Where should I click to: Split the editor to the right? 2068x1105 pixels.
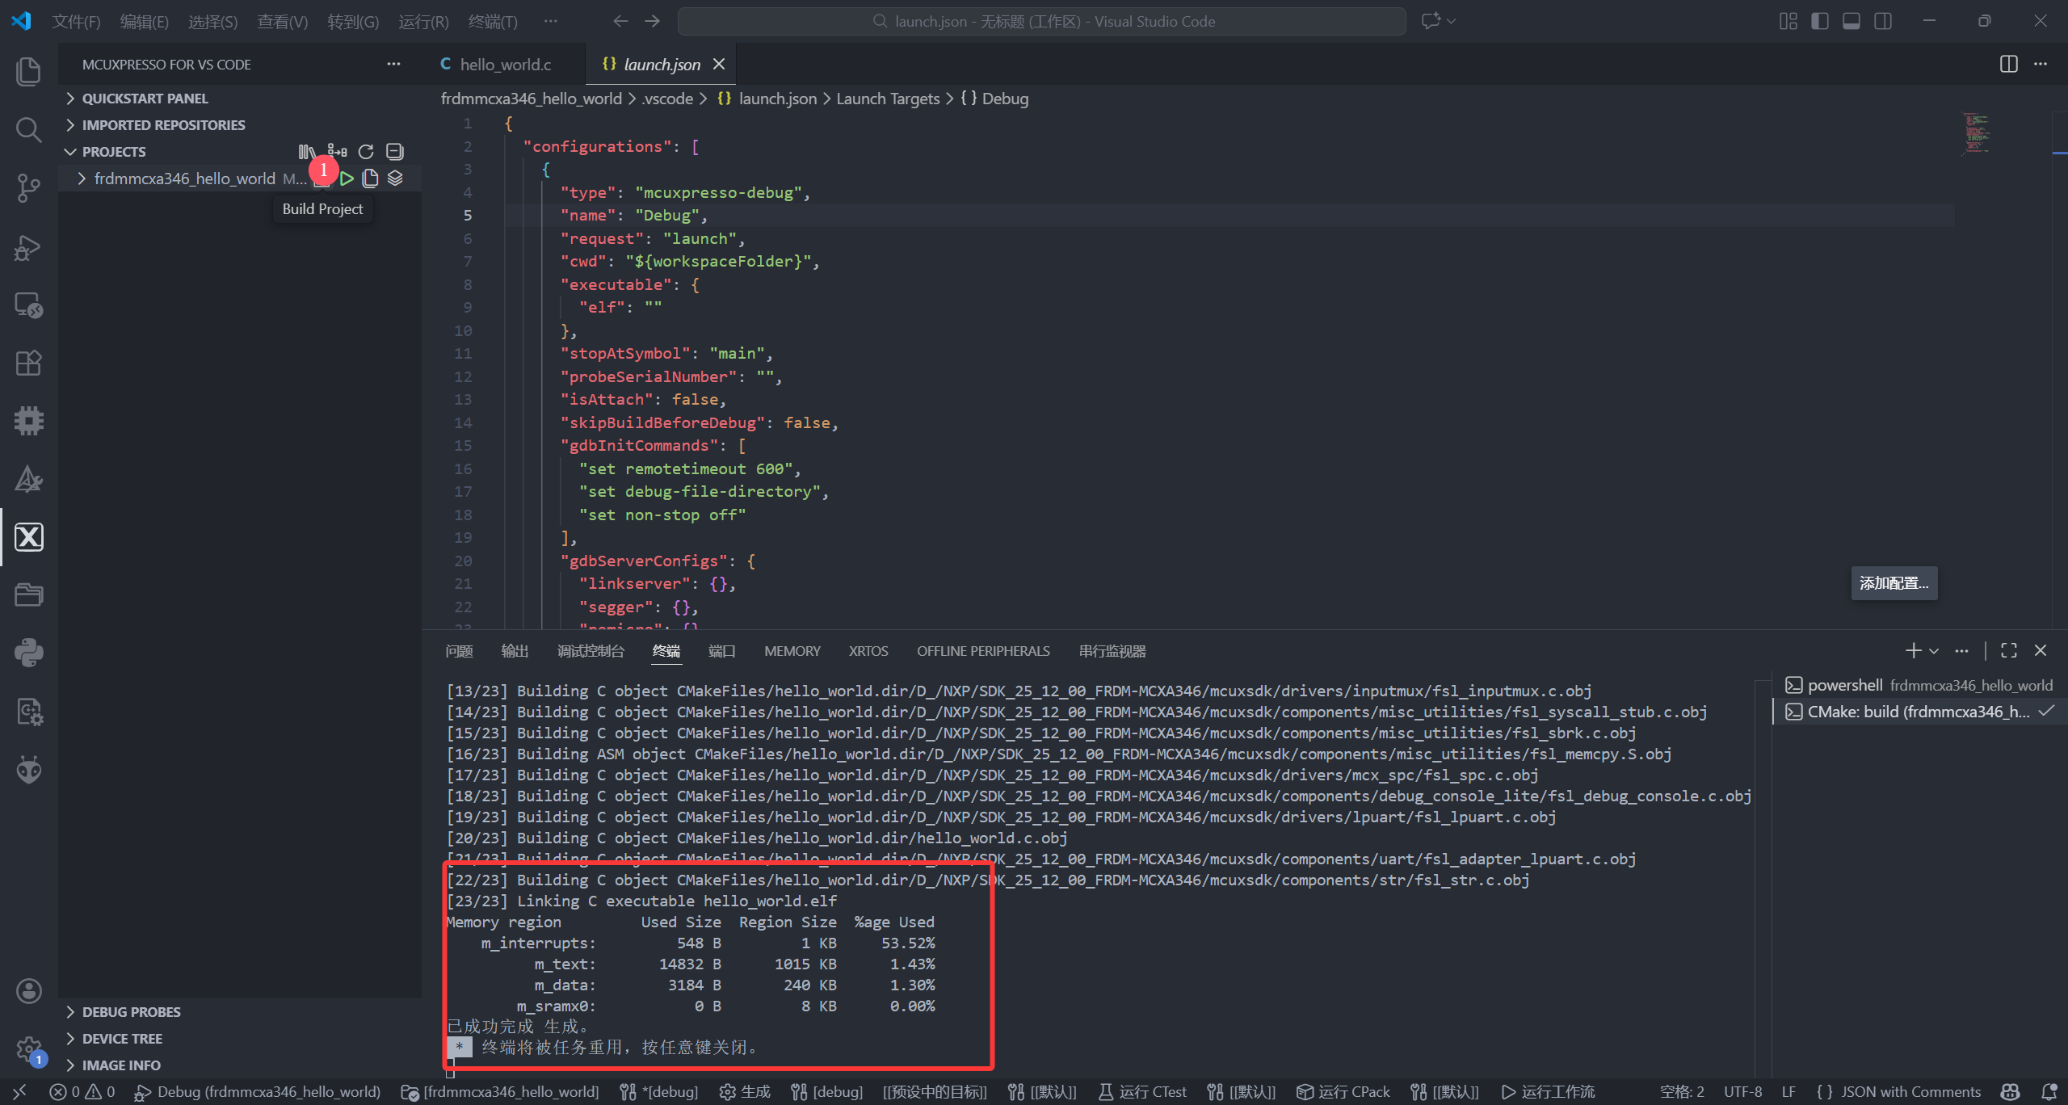(2008, 64)
